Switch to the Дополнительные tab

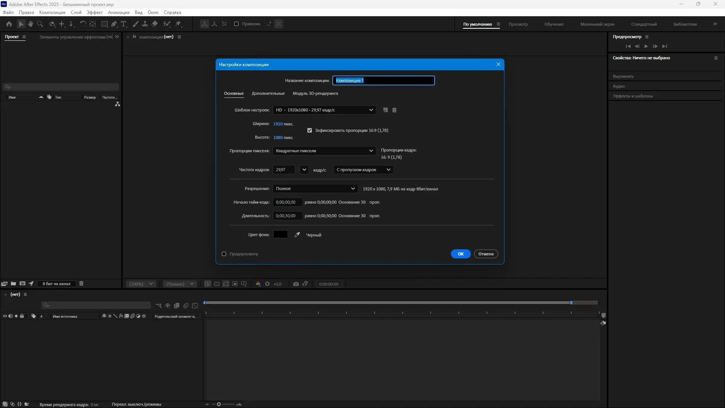268,93
